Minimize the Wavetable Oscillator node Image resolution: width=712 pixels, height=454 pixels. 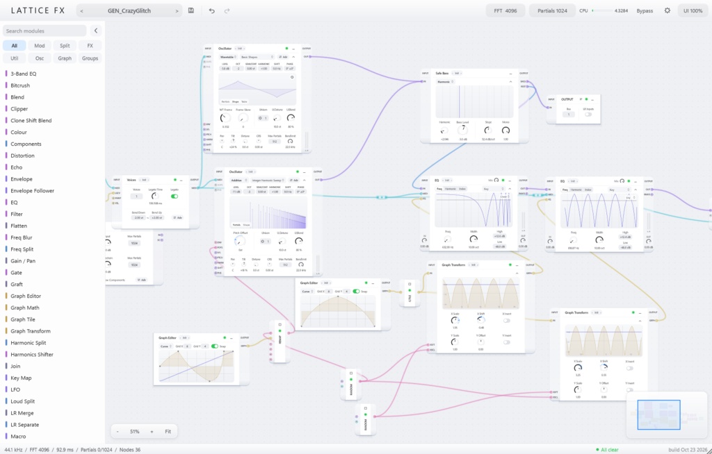pos(293,49)
